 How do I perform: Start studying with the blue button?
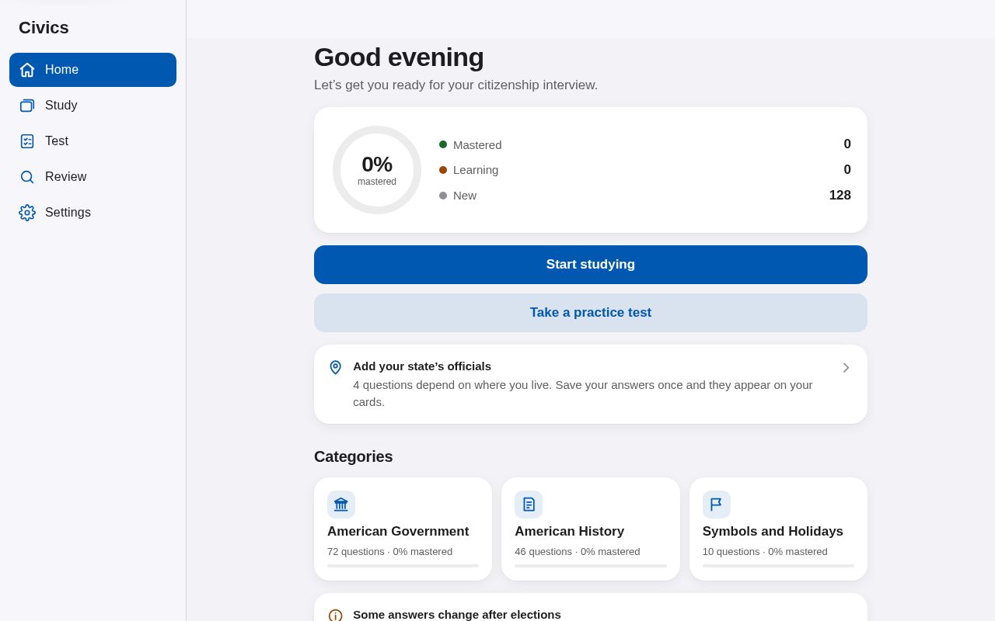pos(591,265)
